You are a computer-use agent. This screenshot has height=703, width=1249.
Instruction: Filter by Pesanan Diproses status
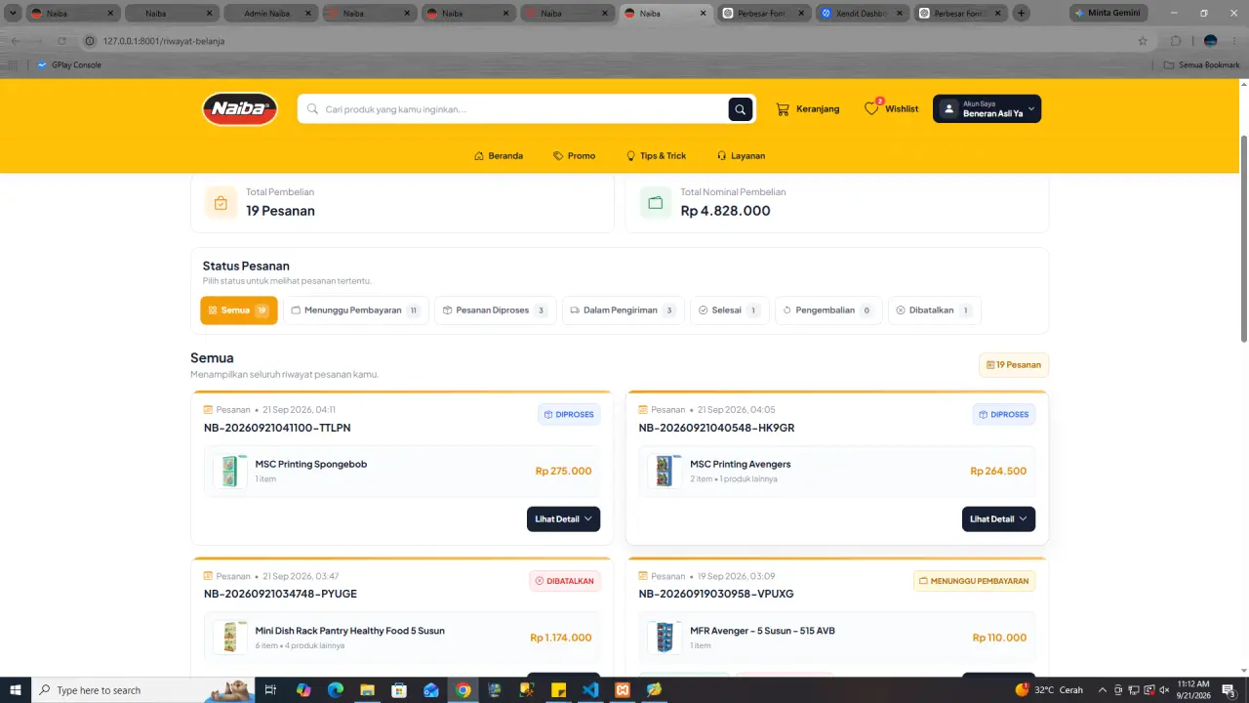coord(495,310)
